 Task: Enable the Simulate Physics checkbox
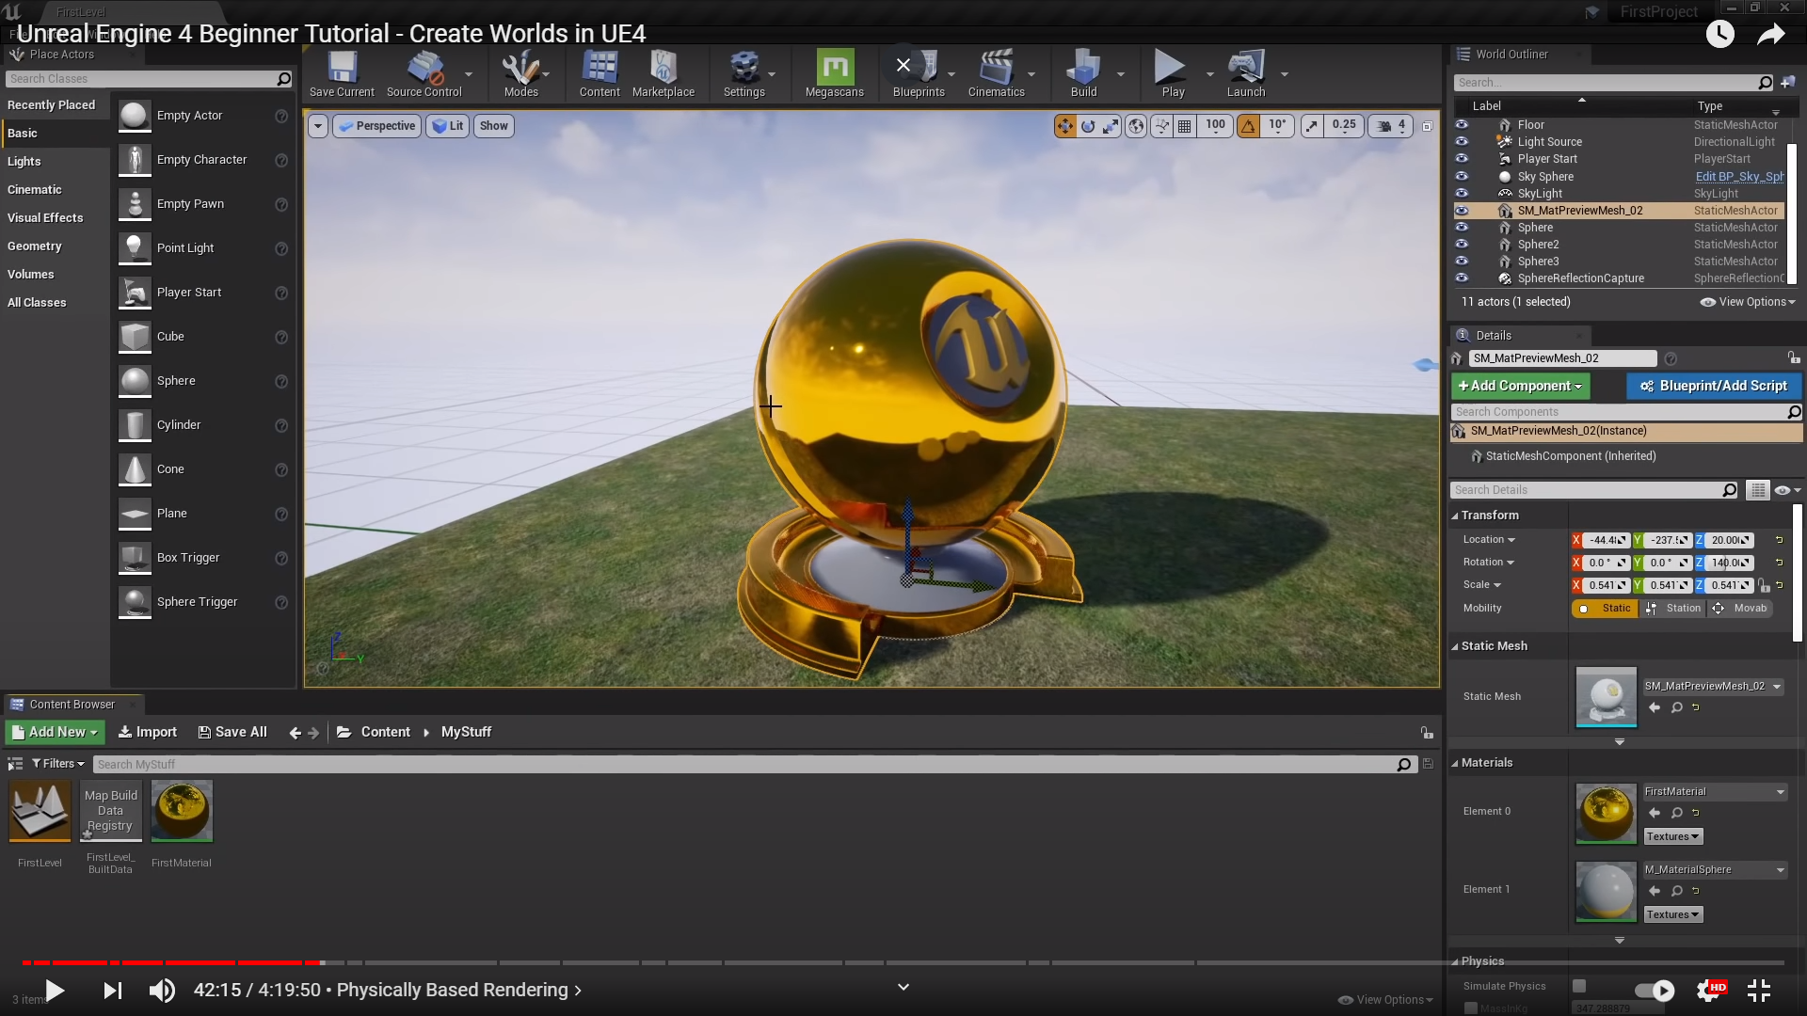tap(1579, 986)
